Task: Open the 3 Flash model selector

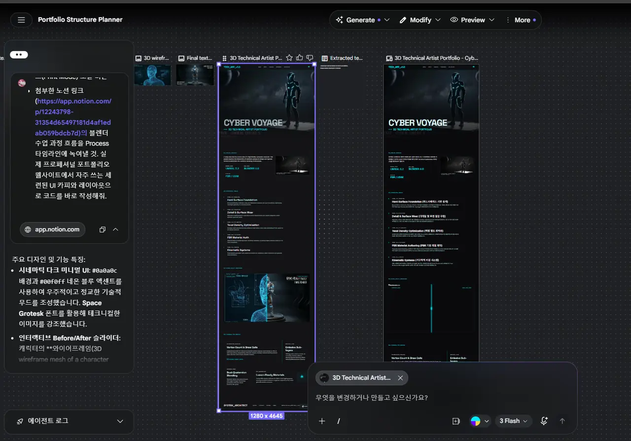Action: point(513,421)
